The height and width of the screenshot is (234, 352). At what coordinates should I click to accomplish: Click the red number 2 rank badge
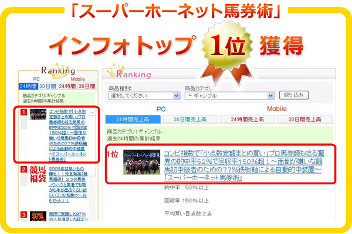[23, 169]
